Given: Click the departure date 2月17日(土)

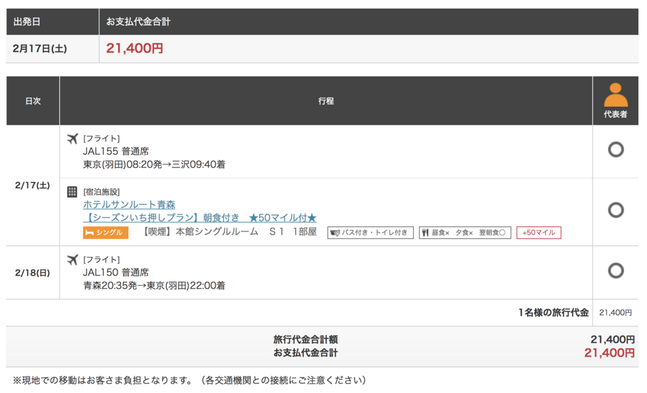Looking at the screenshot, I should point(40,49).
